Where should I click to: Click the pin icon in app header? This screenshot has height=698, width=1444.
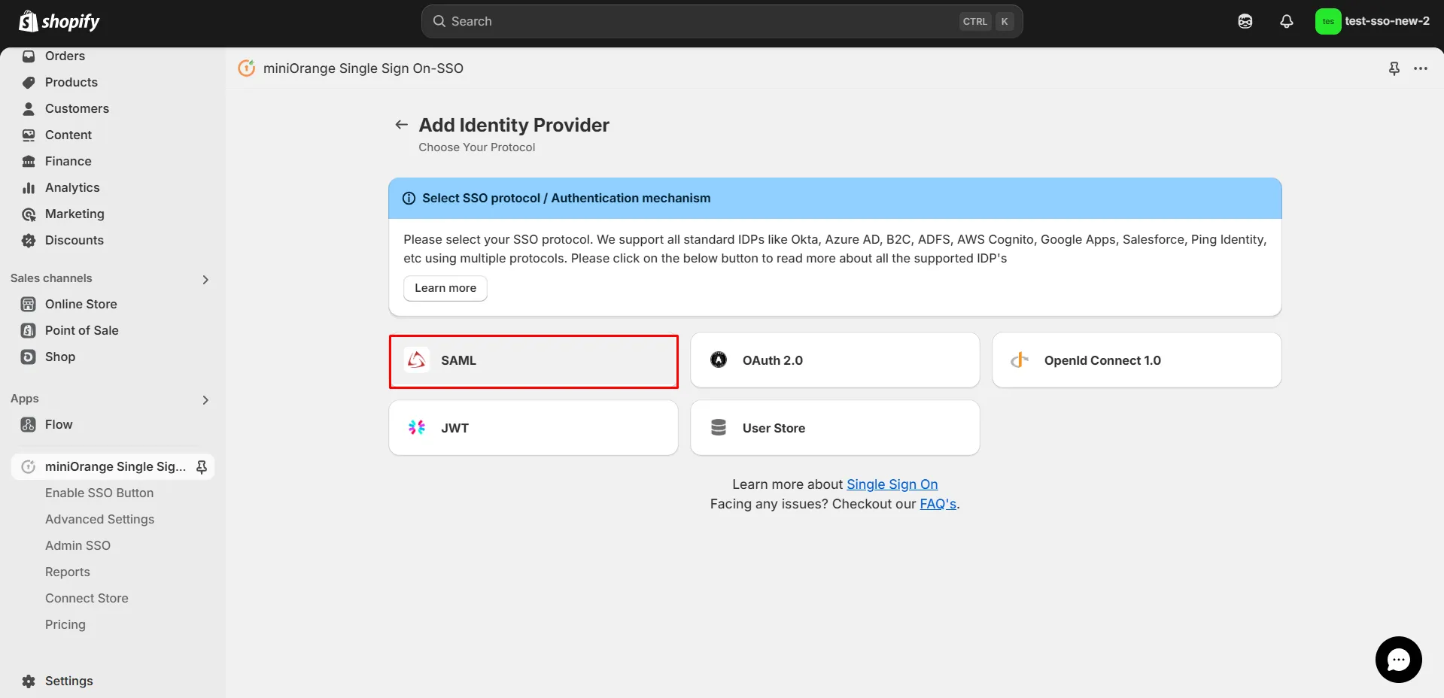point(1394,68)
